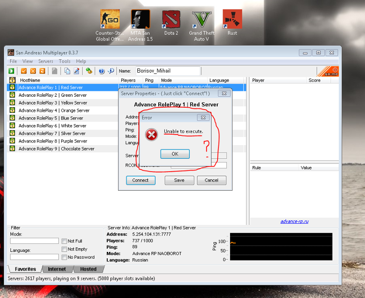Image resolution: width=365 pixels, height=298 pixels.
Task: Switch to the Internet tab
Action: coord(57,269)
